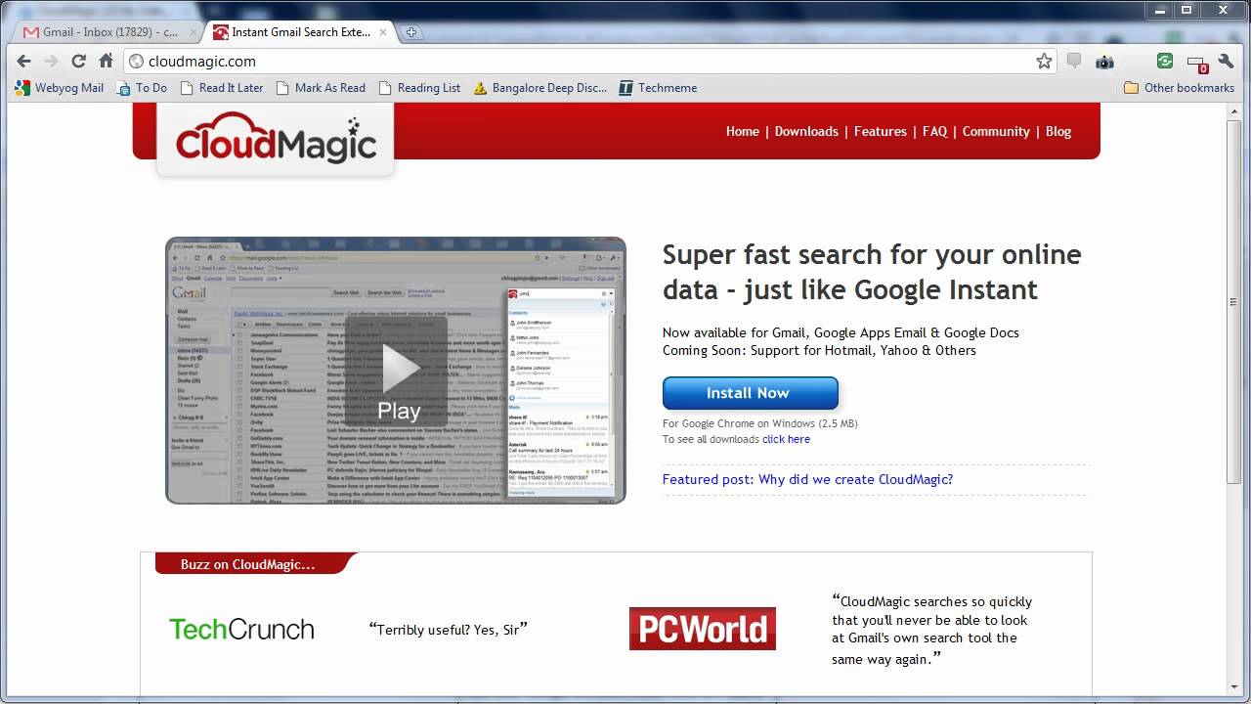Click the 'Terribly useful? Yes, Sir' quote
Screen dimensions: 1251x704
coord(449,629)
